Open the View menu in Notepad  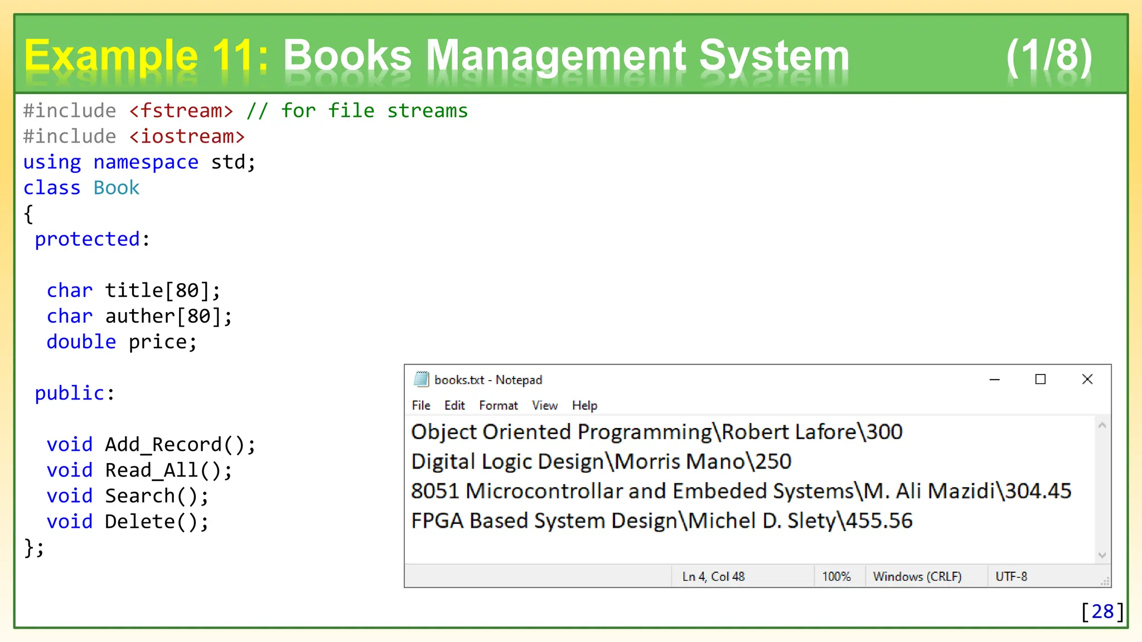(x=545, y=406)
